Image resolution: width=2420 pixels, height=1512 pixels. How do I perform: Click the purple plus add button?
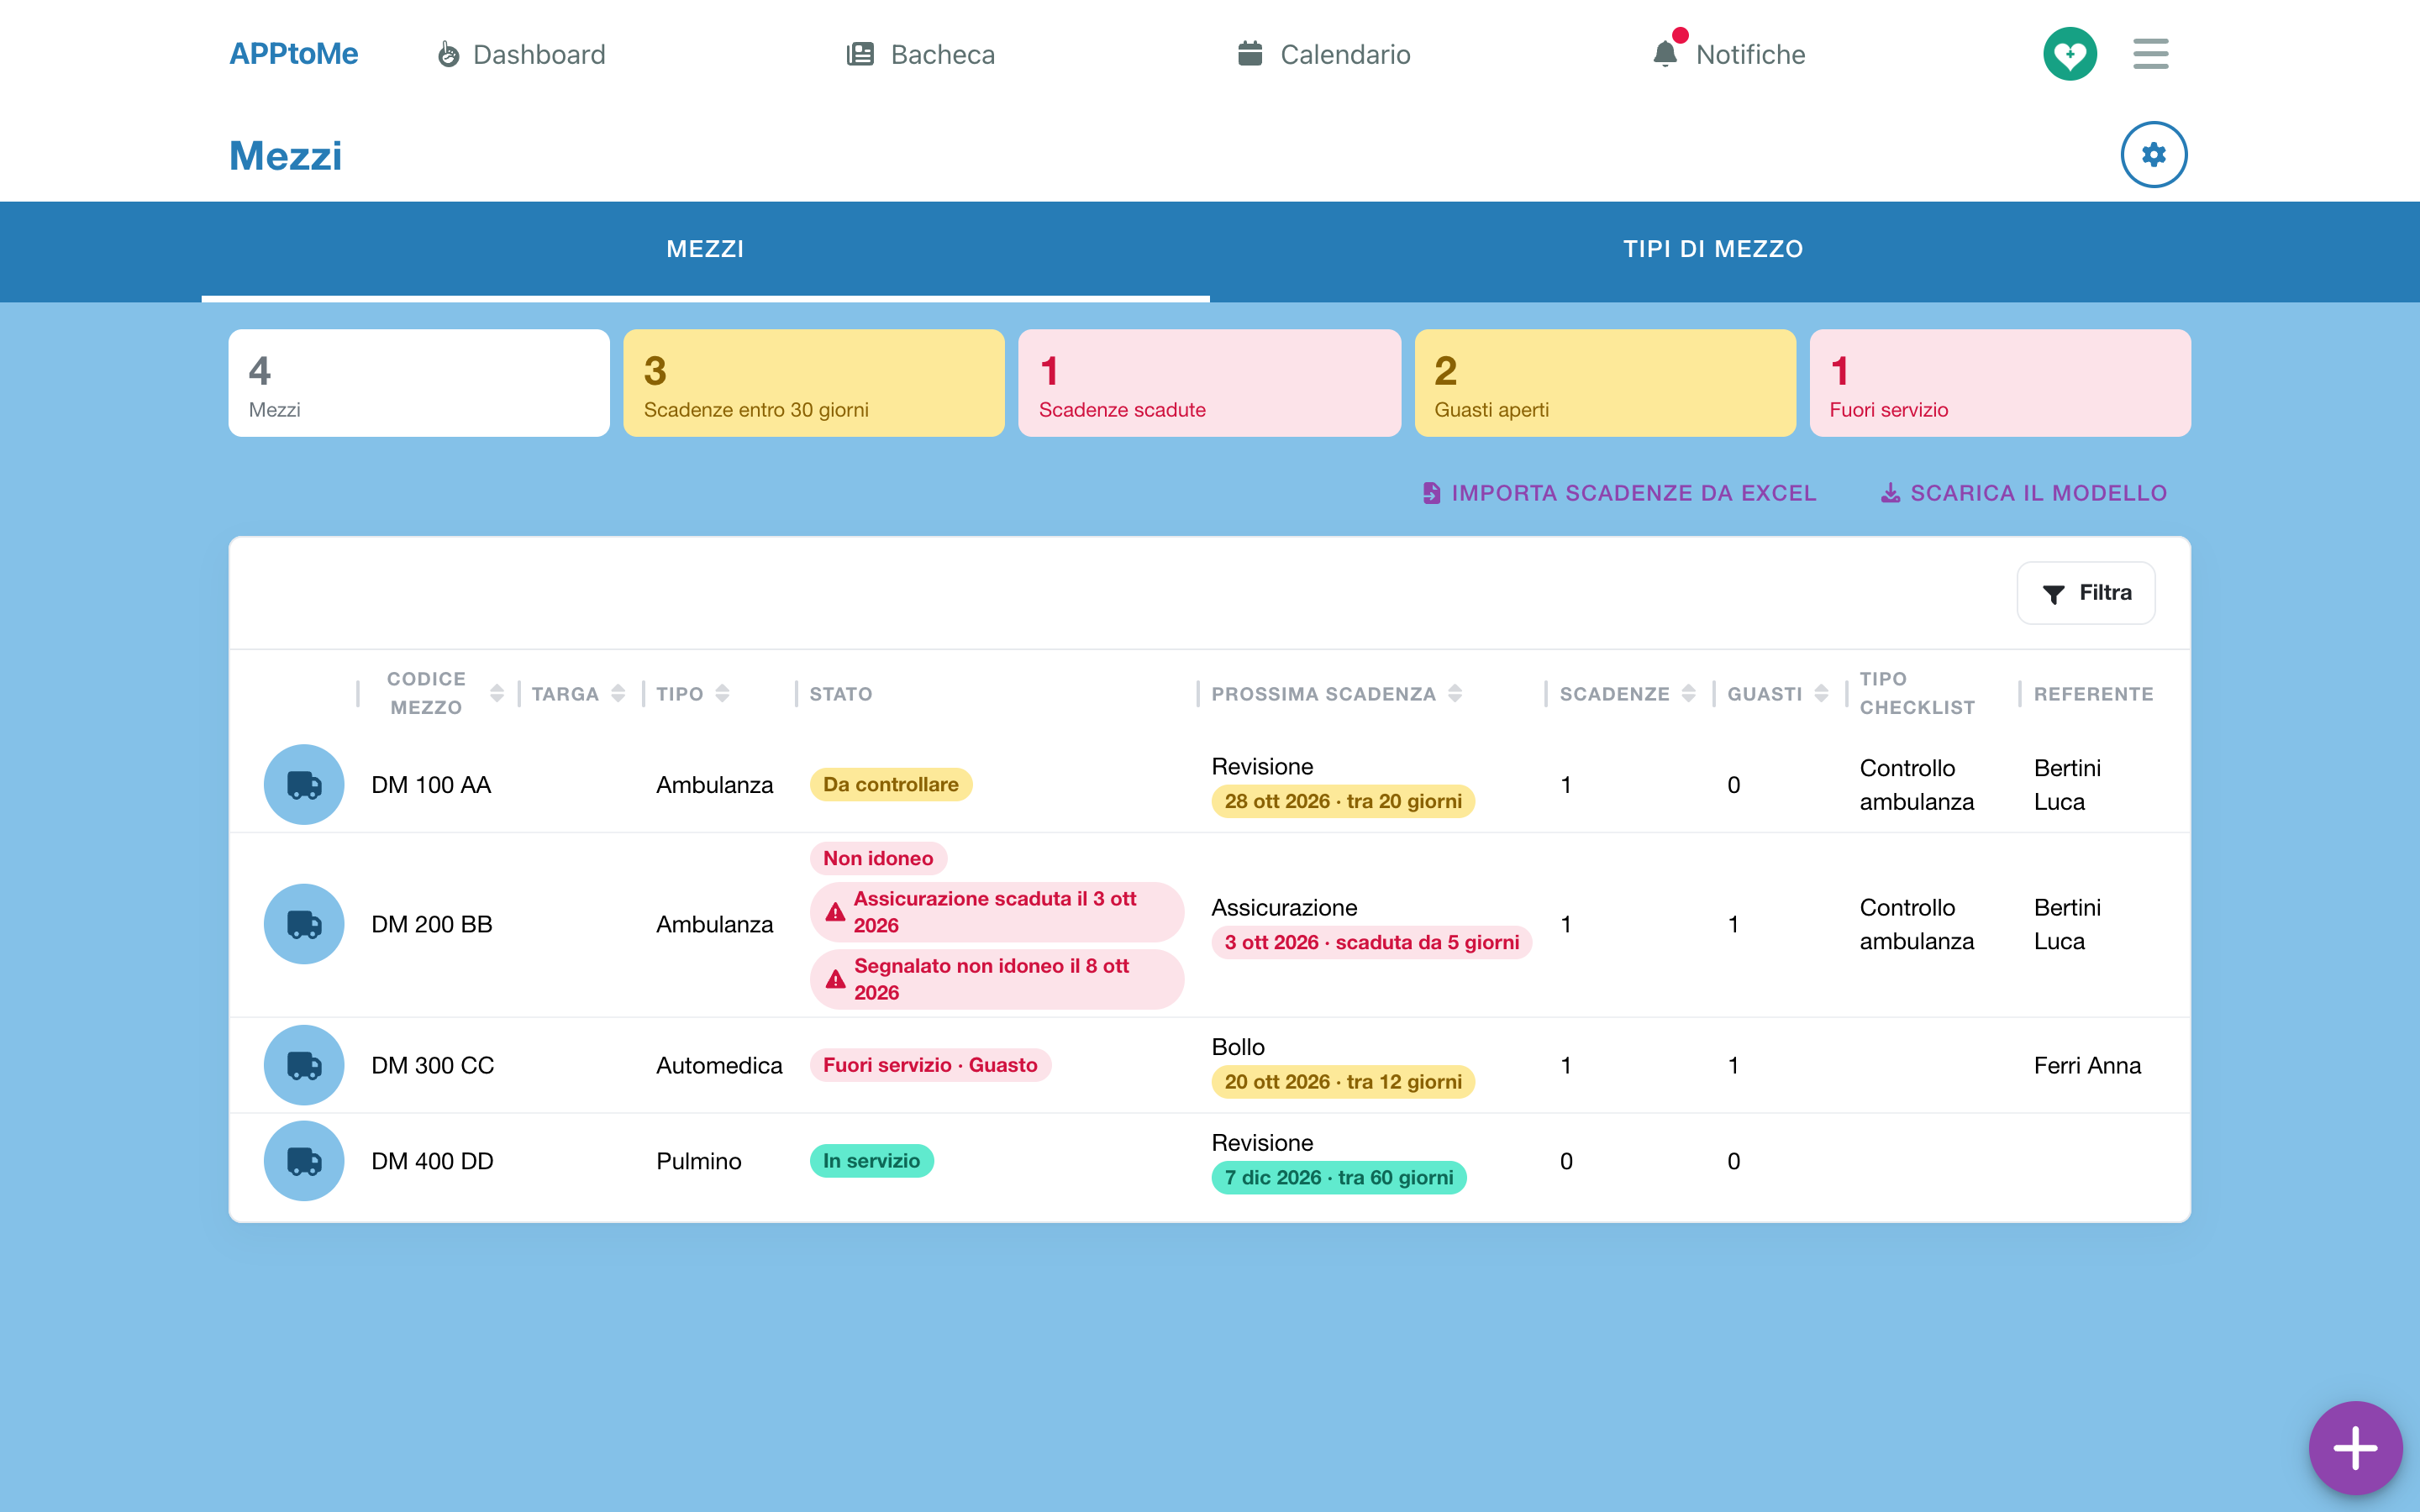coord(2355,1448)
